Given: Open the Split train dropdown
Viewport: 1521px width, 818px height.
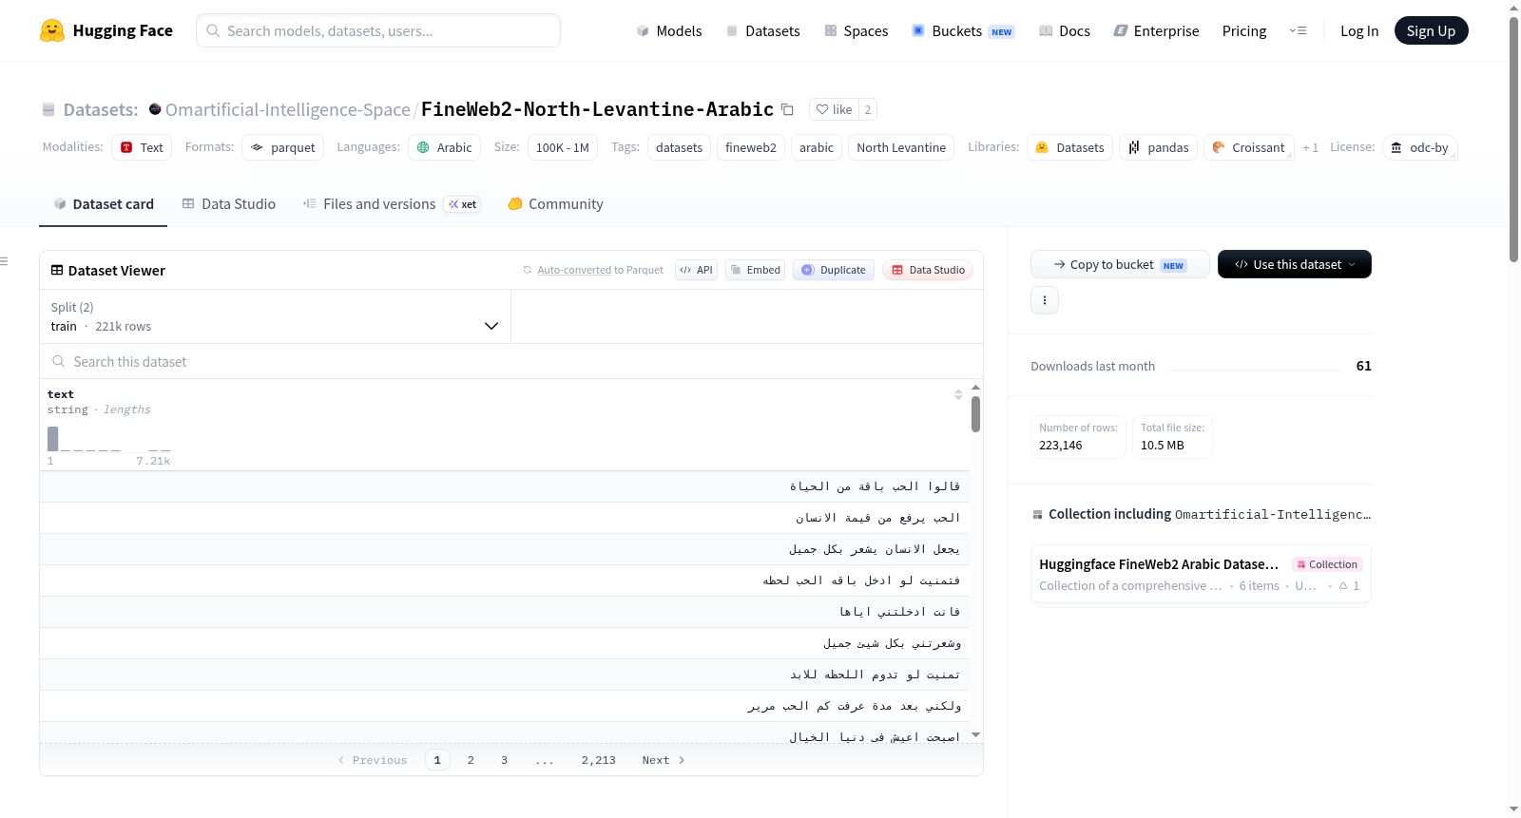Looking at the screenshot, I should (275, 316).
